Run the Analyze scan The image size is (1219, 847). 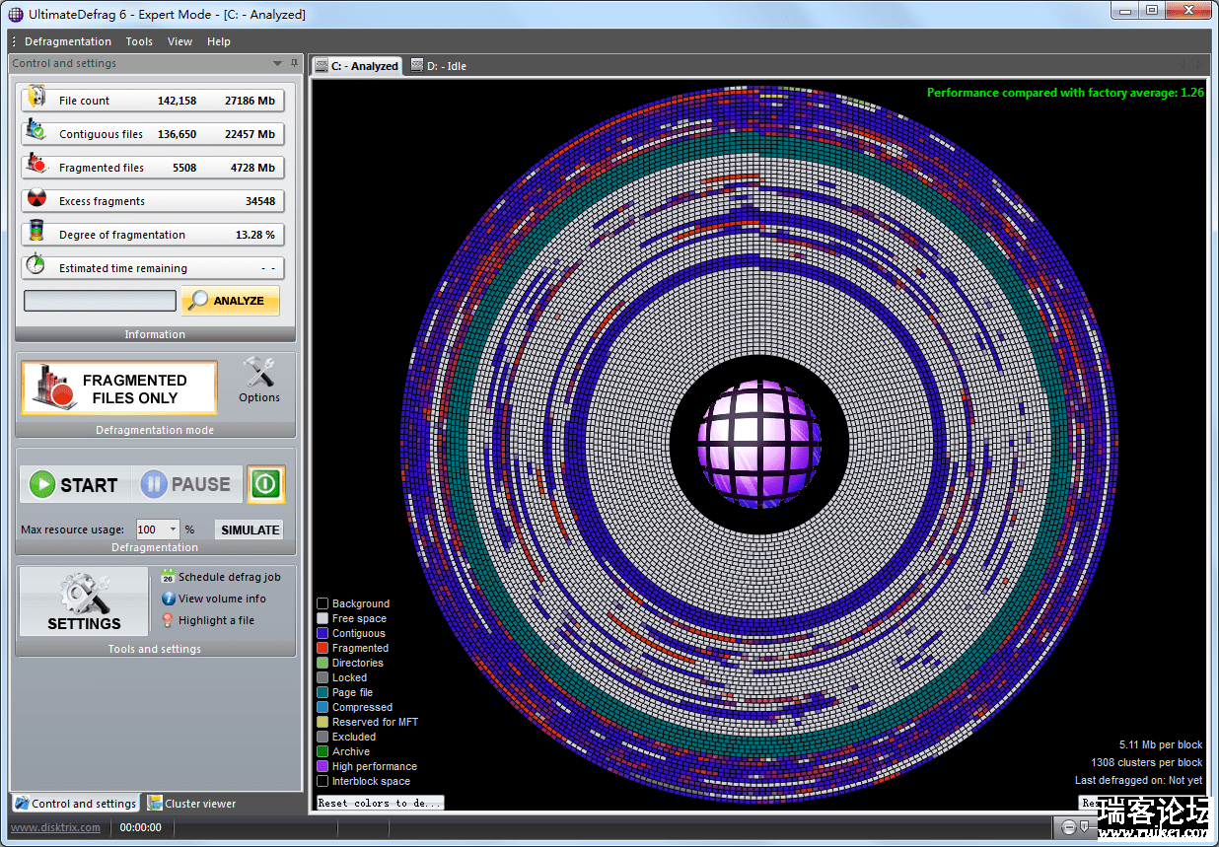(230, 301)
